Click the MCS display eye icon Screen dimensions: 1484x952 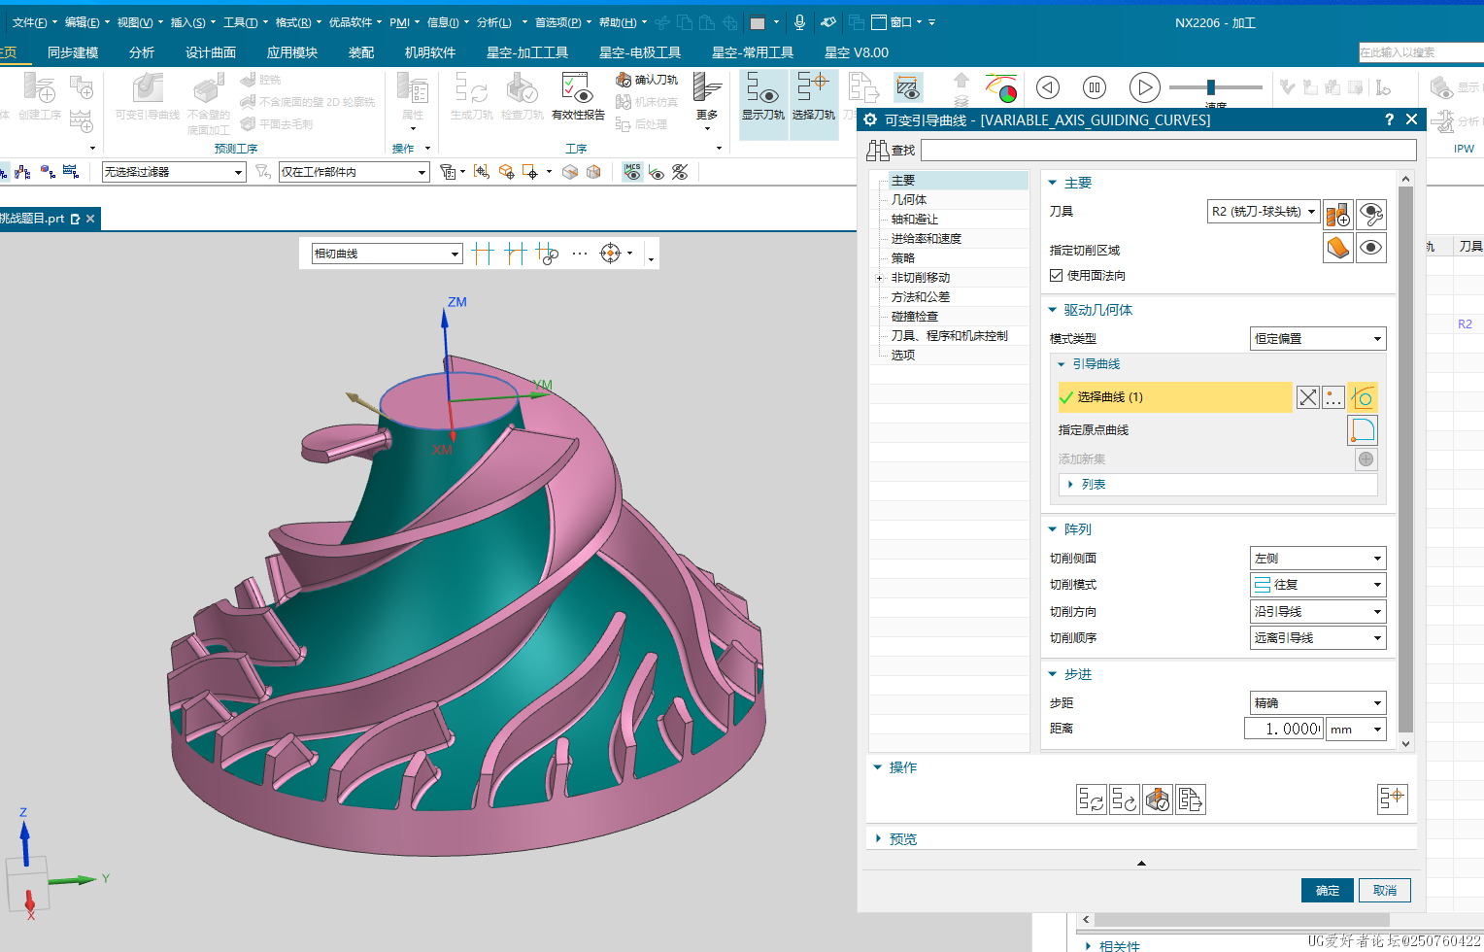(633, 172)
